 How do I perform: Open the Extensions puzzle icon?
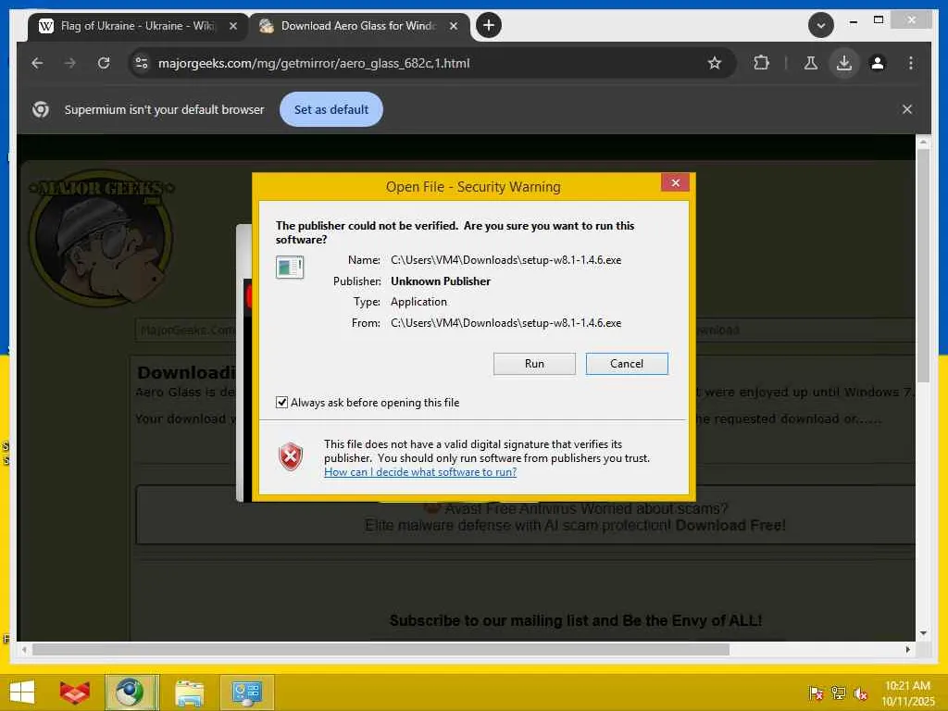point(761,63)
